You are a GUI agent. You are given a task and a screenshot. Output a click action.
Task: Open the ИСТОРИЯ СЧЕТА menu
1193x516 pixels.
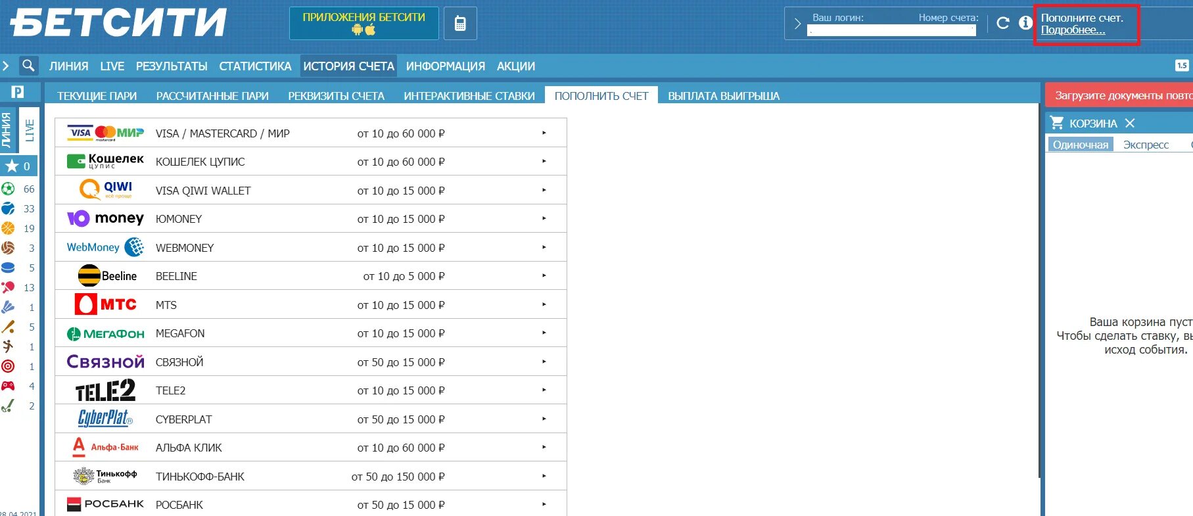click(x=348, y=66)
